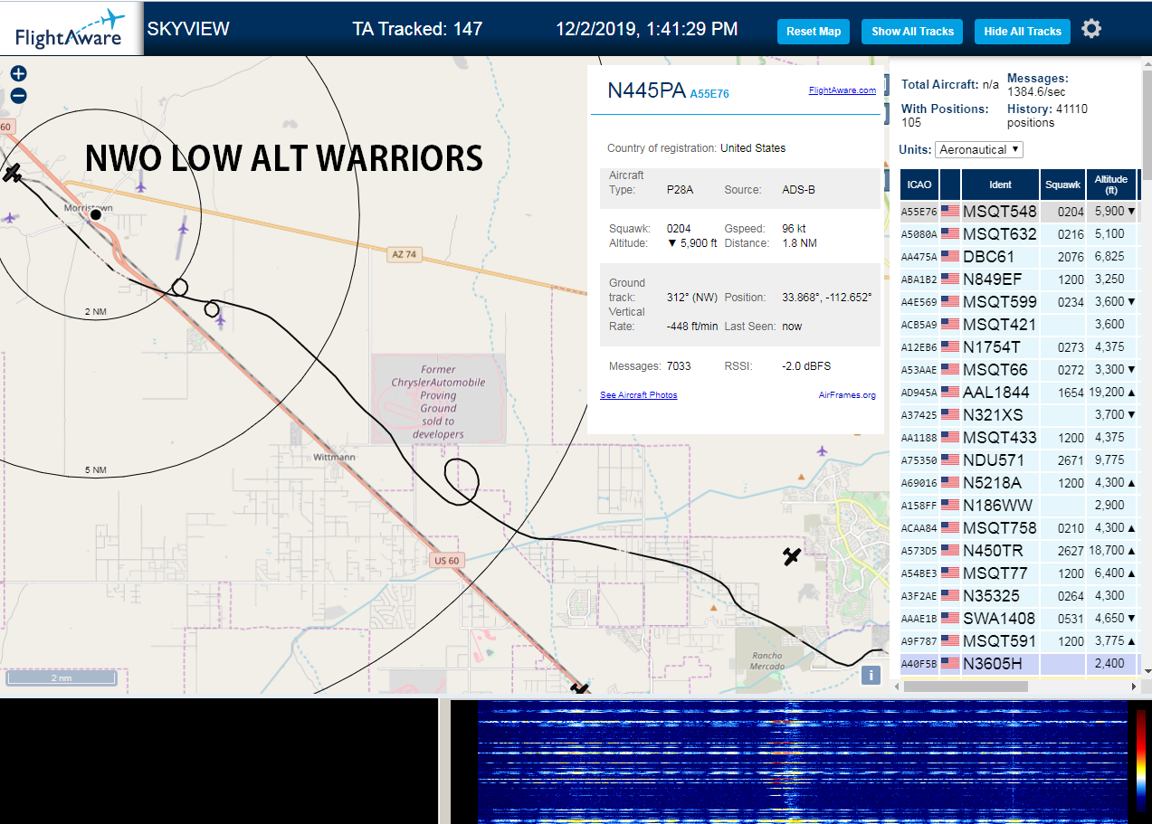The height and width of the screenshot is (824, 1152).
Task: Click the US flag in the SWA1408 row
Action: coord(950,619)
